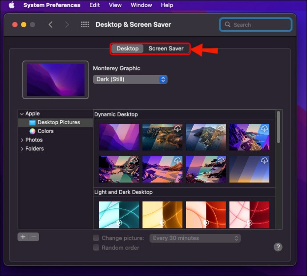Download icon on lake graphic wallpaper
Viewport: 307px width, 276px height.
(x=134, y=161)
